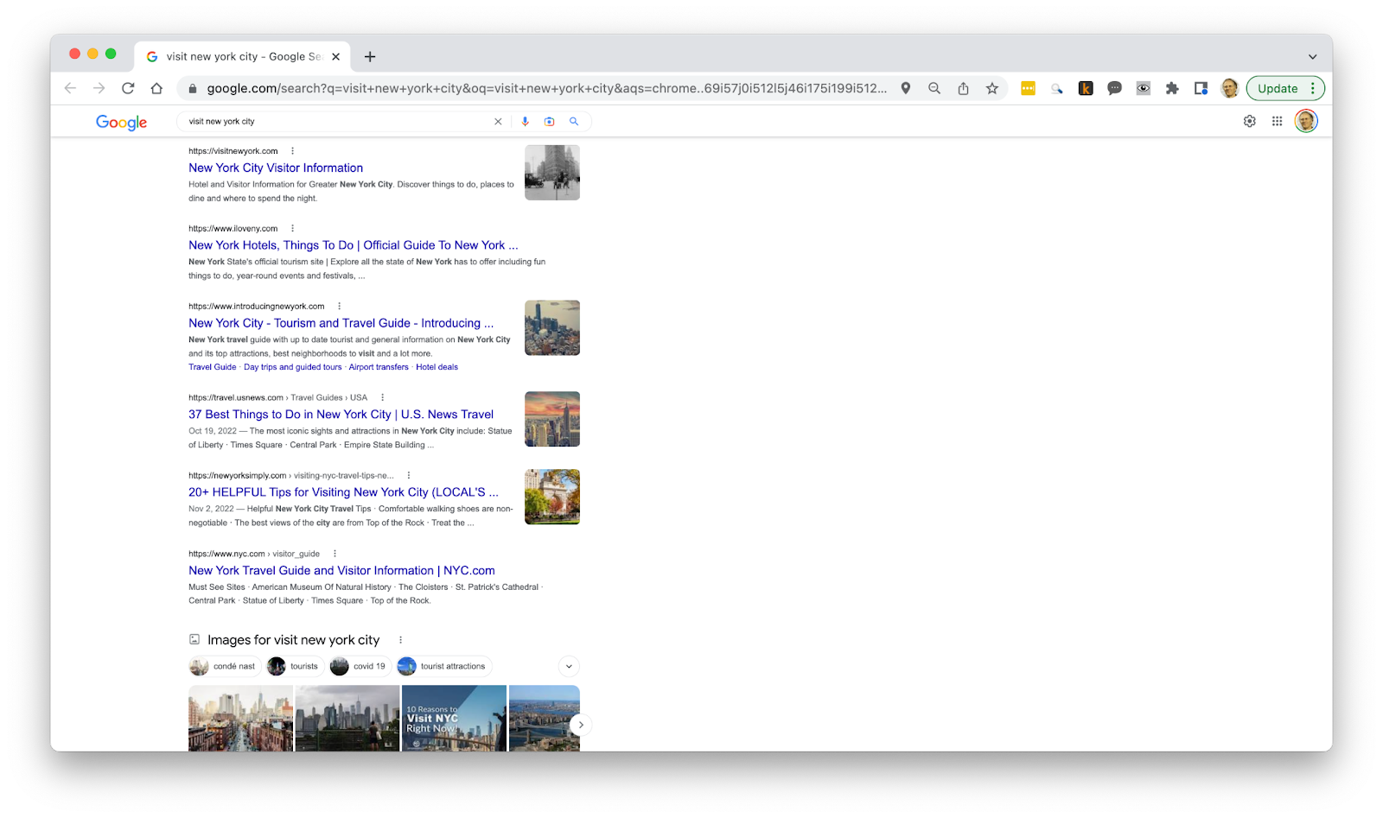Screen dimensions: 1383x818
Task: Expand the image filter chips chevron
Action: (569, 667)
